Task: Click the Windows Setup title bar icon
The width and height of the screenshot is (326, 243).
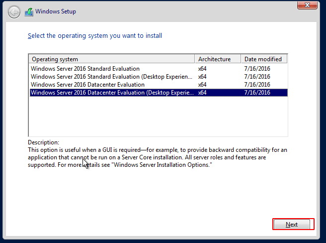Action: click(29, 11)
